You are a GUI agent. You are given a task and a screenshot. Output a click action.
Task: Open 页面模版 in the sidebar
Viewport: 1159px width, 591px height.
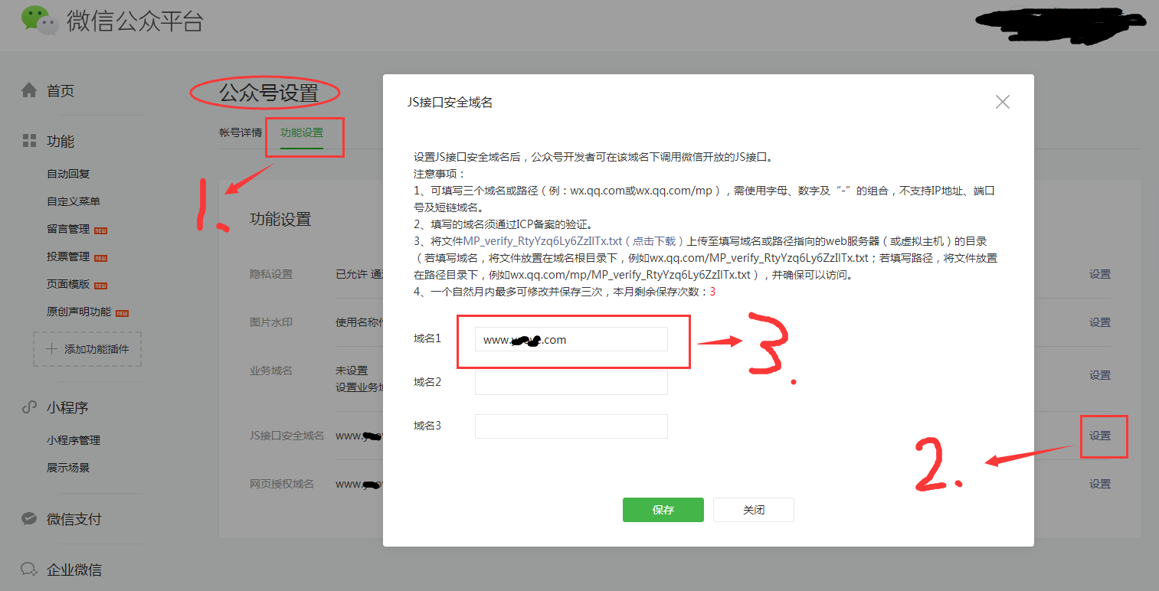pos(68,284)
